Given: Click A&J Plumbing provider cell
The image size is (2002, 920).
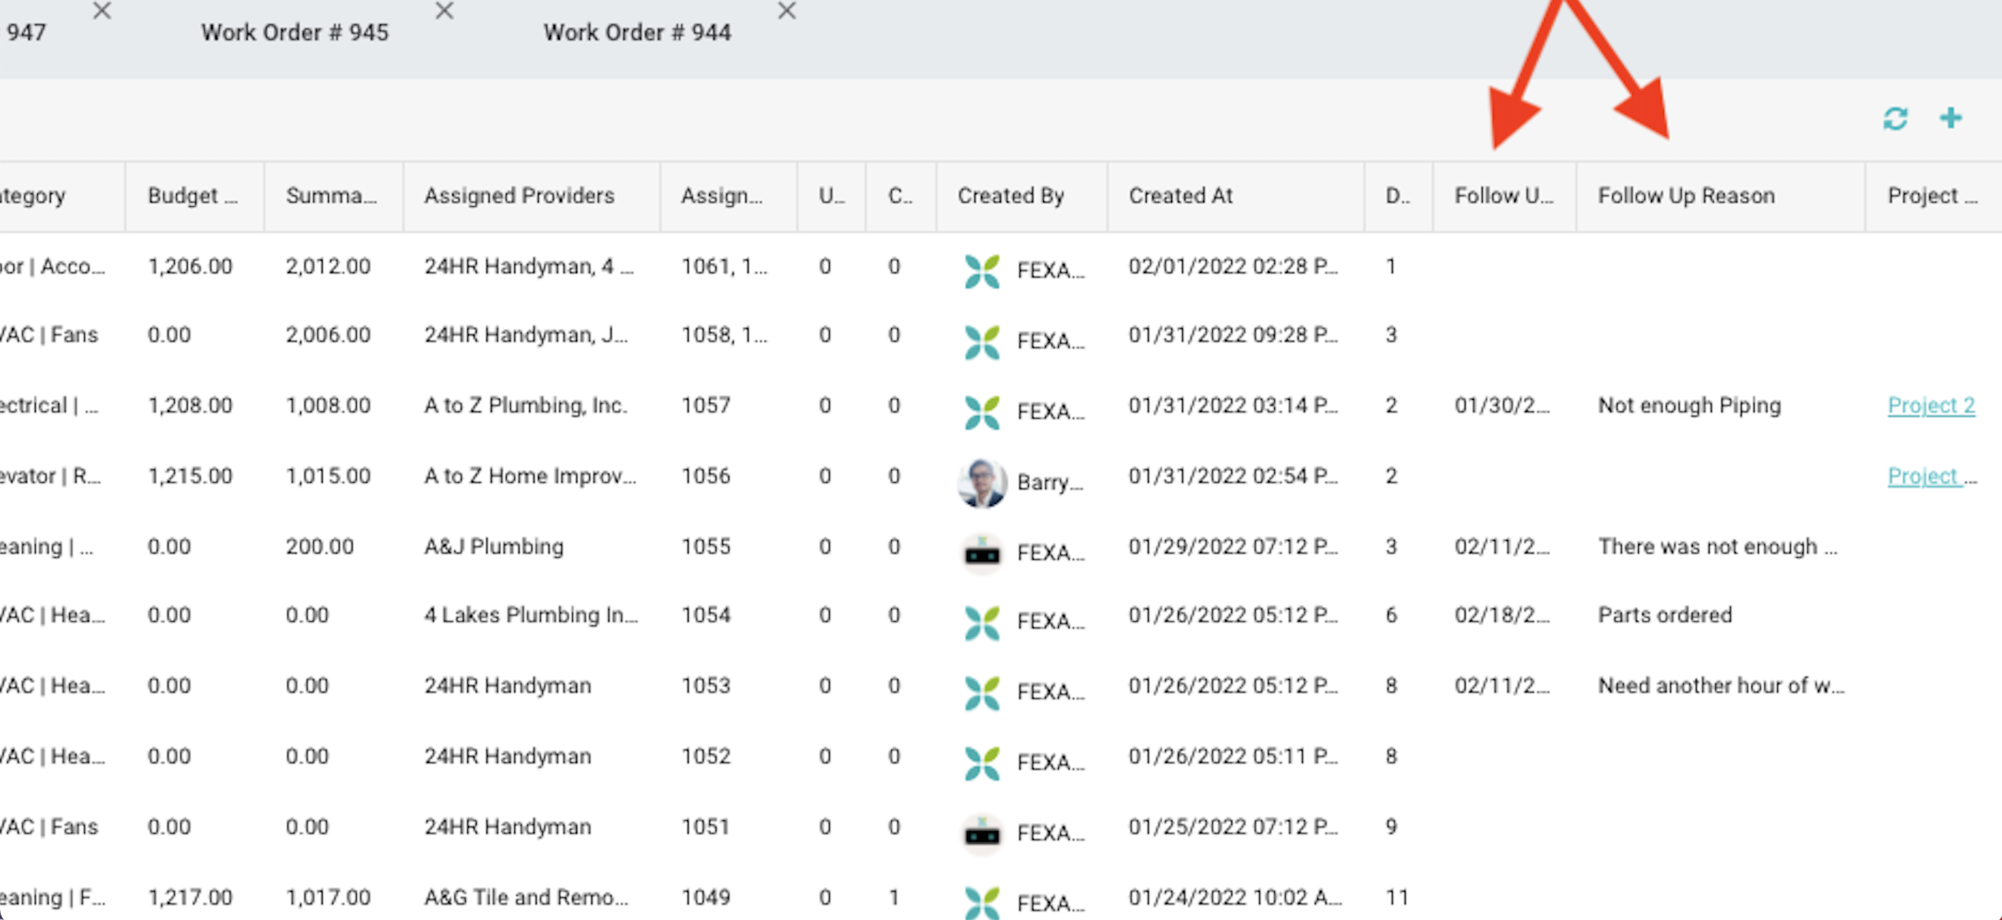Looking at the screenshot, I should pyautogui.click(x=494, y=546).
